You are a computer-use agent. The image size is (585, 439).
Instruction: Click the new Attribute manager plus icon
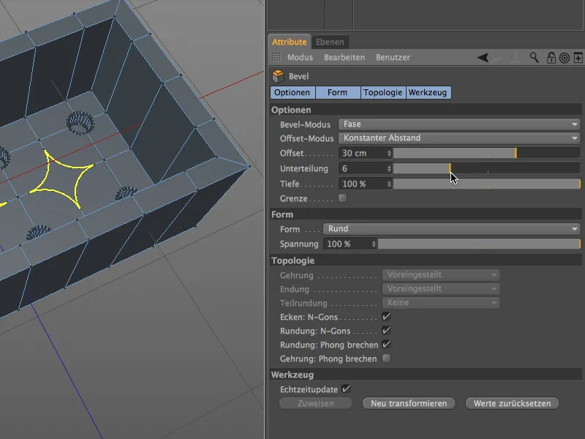(x=578, y=58)
